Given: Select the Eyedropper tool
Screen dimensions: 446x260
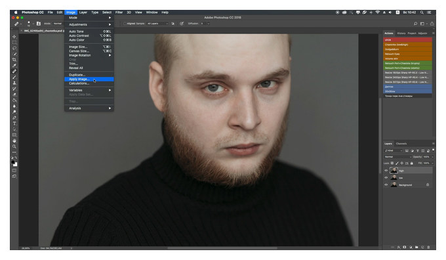Looking at the screenshot, I should pos(14,66).
